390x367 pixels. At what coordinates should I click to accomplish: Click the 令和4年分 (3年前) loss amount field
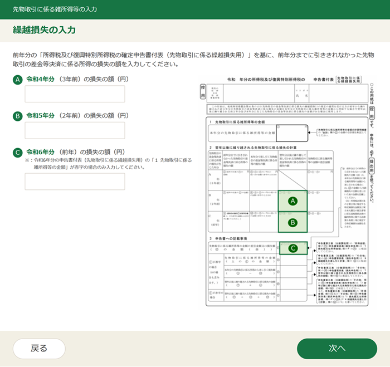[75, 94]
